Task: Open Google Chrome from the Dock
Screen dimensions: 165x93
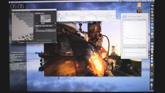Action: click(x=152, y=15)
